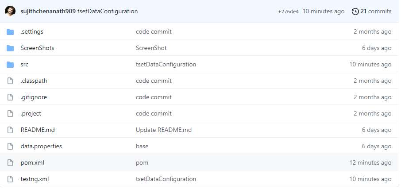Open the .gitignore file

tap(34, 97)
